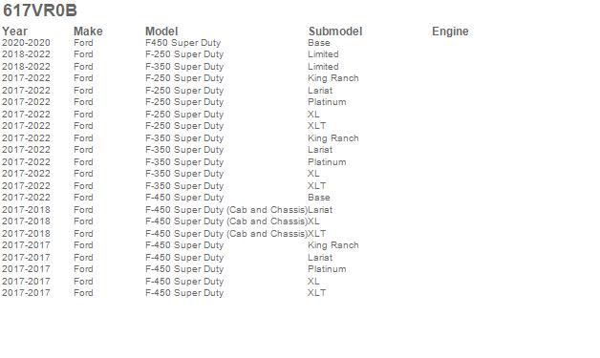The height and width of the screenshot is (358, 600).
Task: Click the F-350 Super Duty King Ranch submodel cell
Action: [333, 138]
